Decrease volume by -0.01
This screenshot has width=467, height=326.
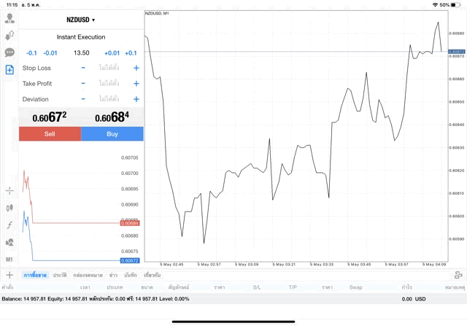[50, 53]
